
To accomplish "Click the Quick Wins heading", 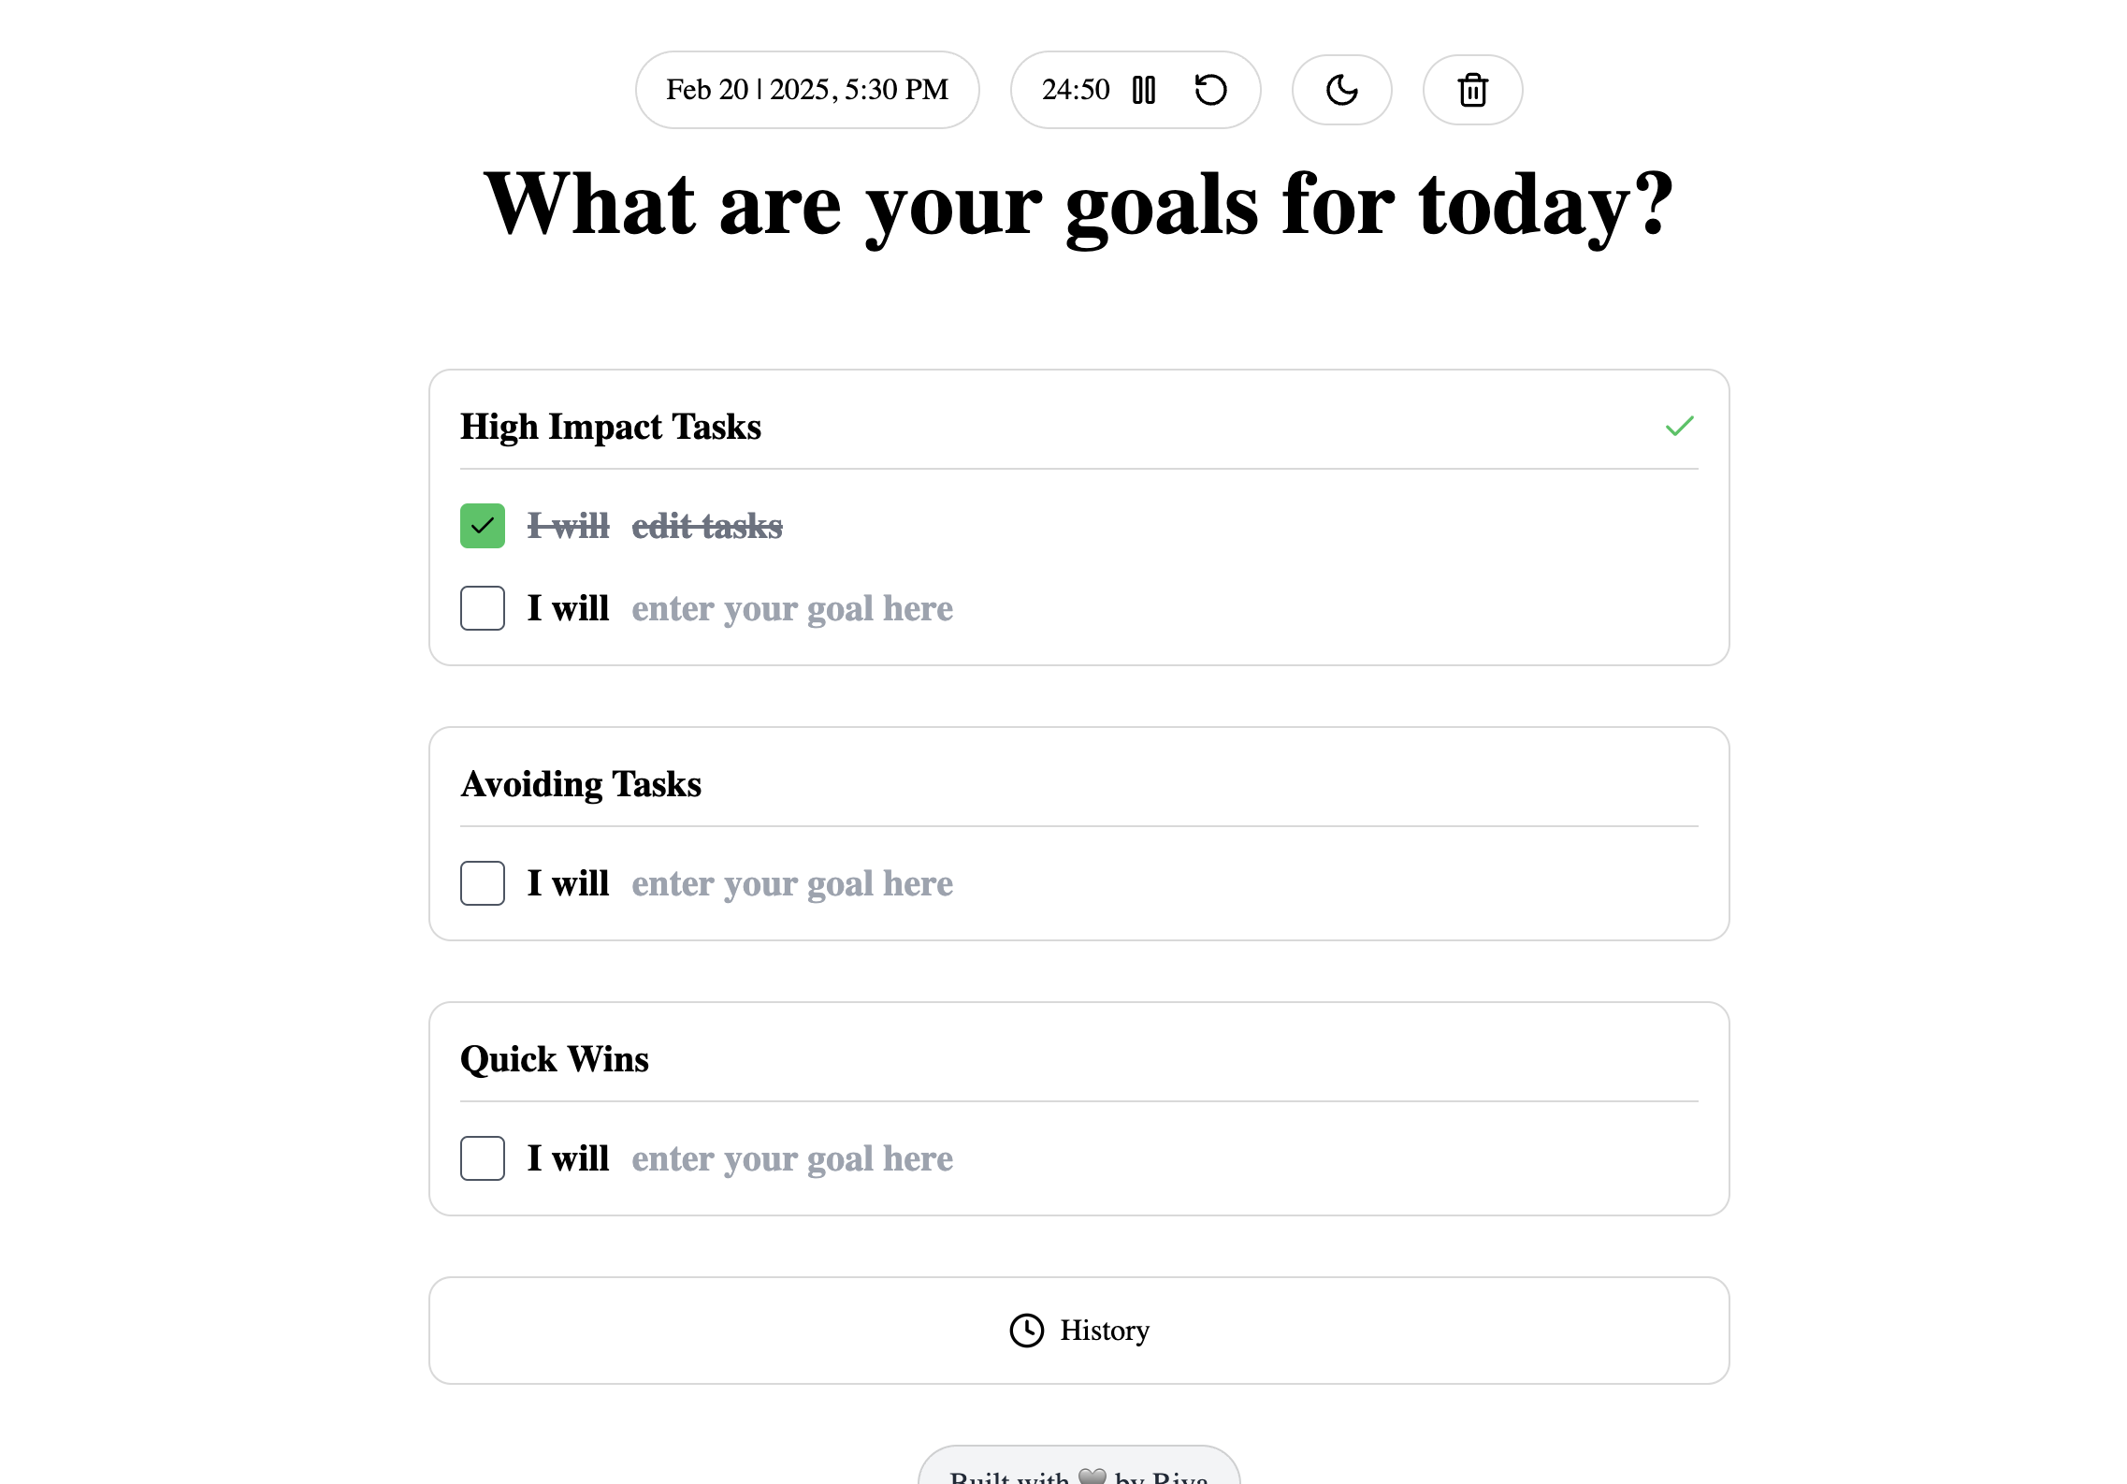I will coord(555,1059).
